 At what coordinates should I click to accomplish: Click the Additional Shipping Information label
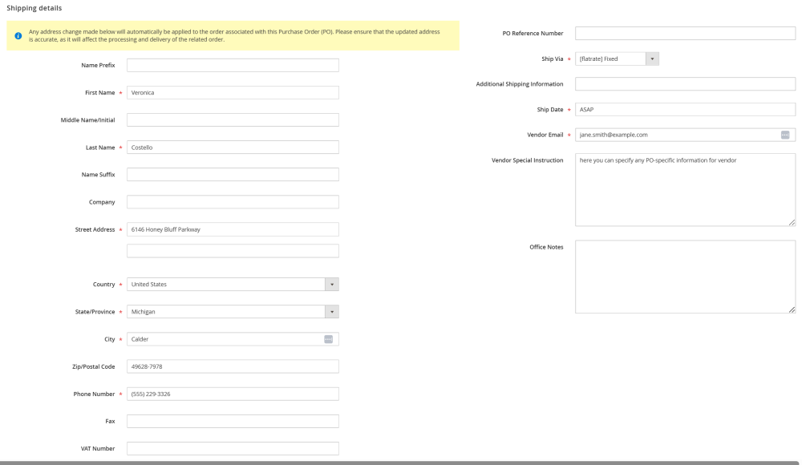tap(520, 84)
